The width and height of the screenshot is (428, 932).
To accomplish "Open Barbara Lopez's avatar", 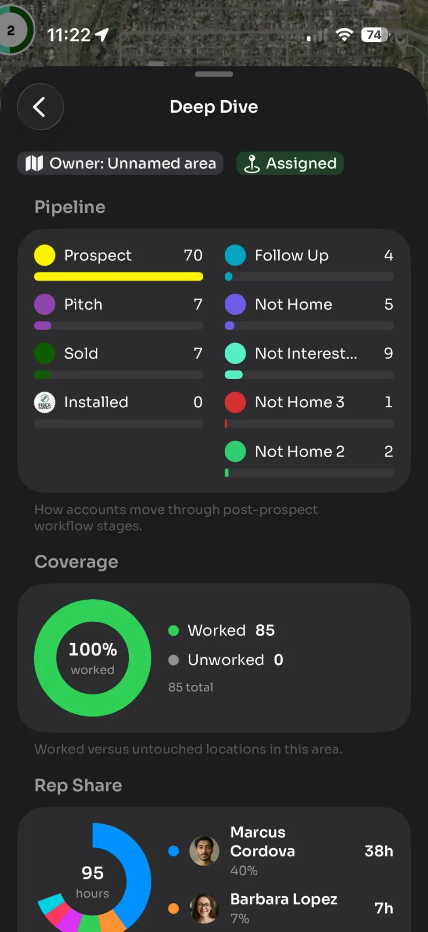I will 204,908.
